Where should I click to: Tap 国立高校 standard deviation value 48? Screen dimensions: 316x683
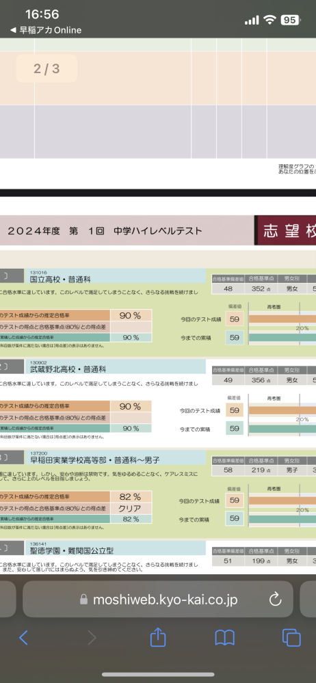[x=228, y=289]
